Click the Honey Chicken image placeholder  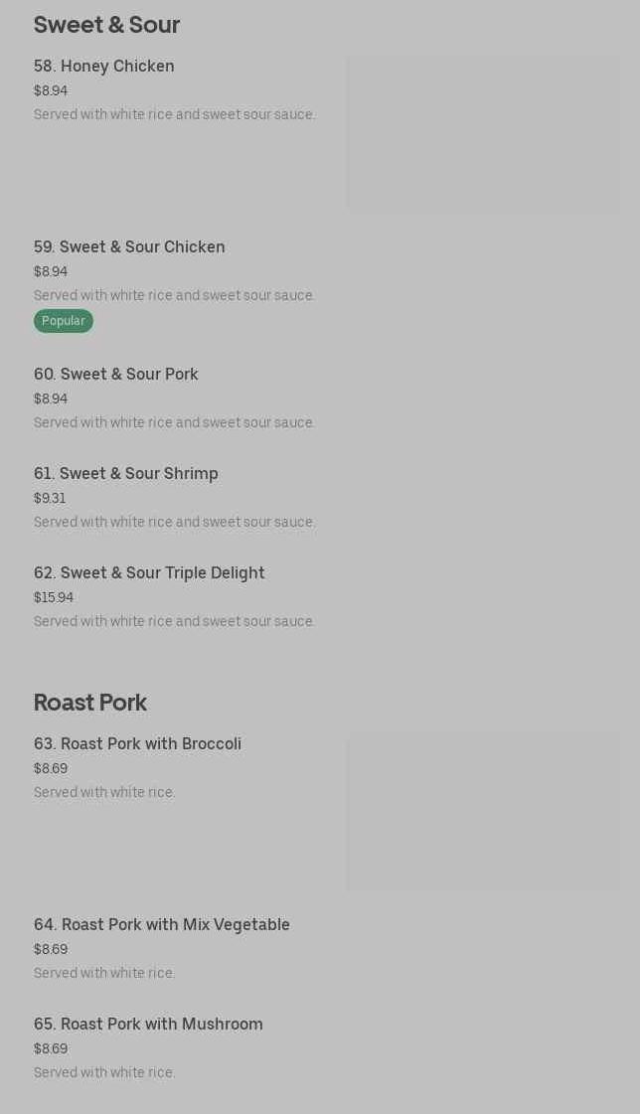pyautogui.click(x=483, y=134)
